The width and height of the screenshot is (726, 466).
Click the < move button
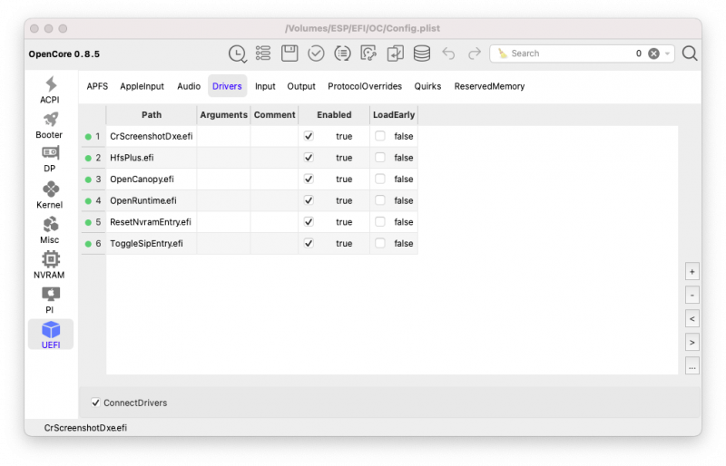[692, 319]
